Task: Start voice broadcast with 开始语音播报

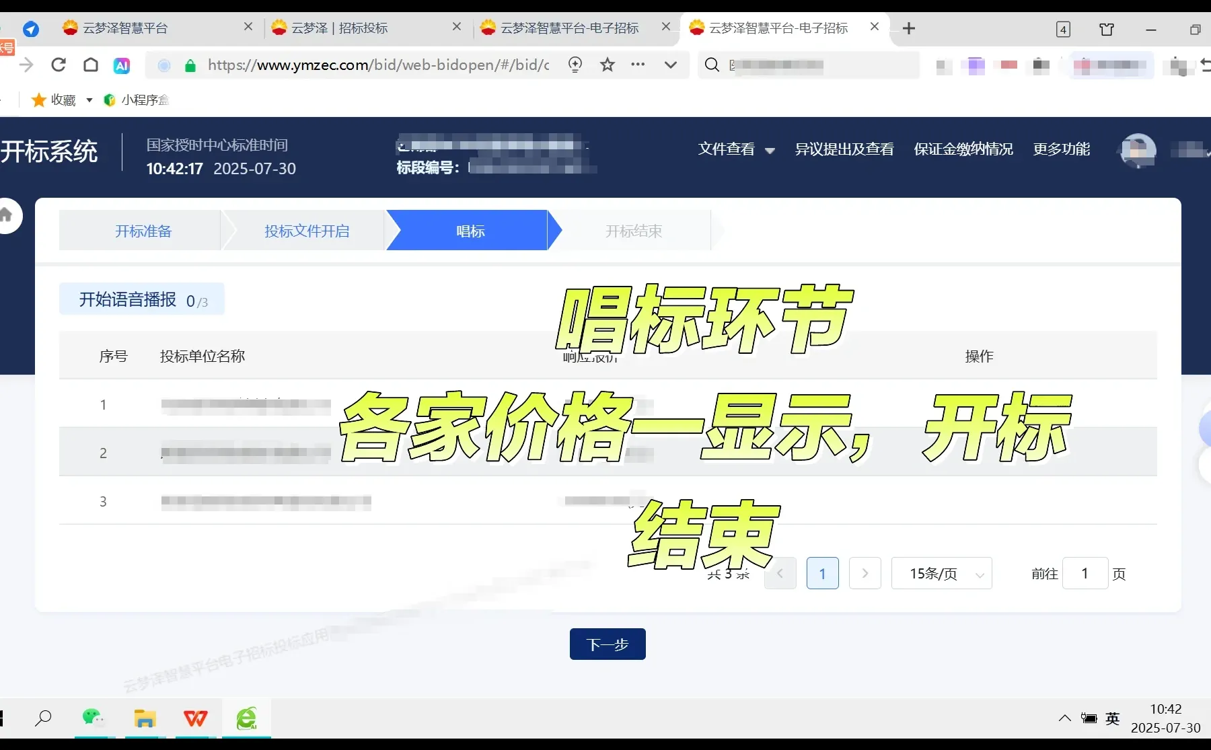Action: (x=129, y=299)
